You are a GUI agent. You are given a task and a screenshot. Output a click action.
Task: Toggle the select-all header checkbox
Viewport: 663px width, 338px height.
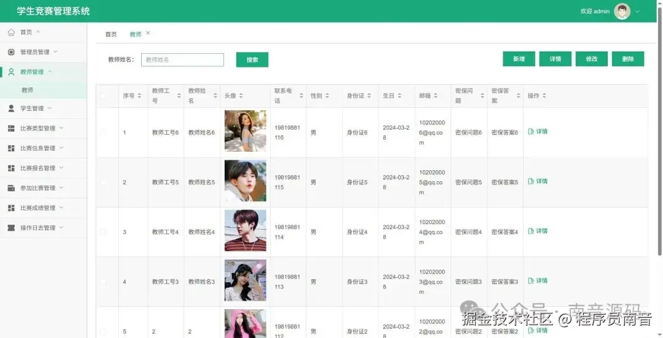click(x=103, y=96)
